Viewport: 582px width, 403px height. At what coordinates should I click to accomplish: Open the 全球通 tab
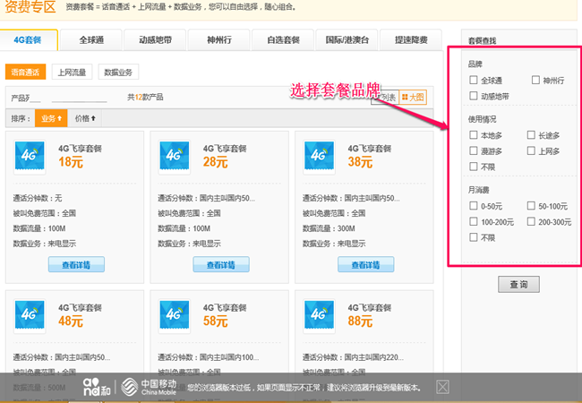pos(91,39)
